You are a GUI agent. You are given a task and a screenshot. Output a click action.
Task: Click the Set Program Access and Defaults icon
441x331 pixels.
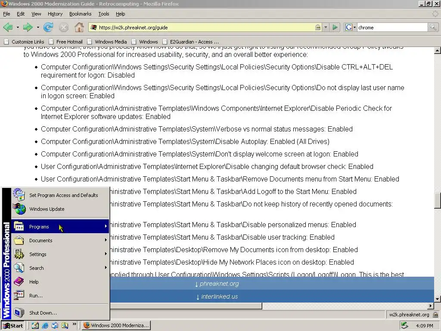(19, 195)
